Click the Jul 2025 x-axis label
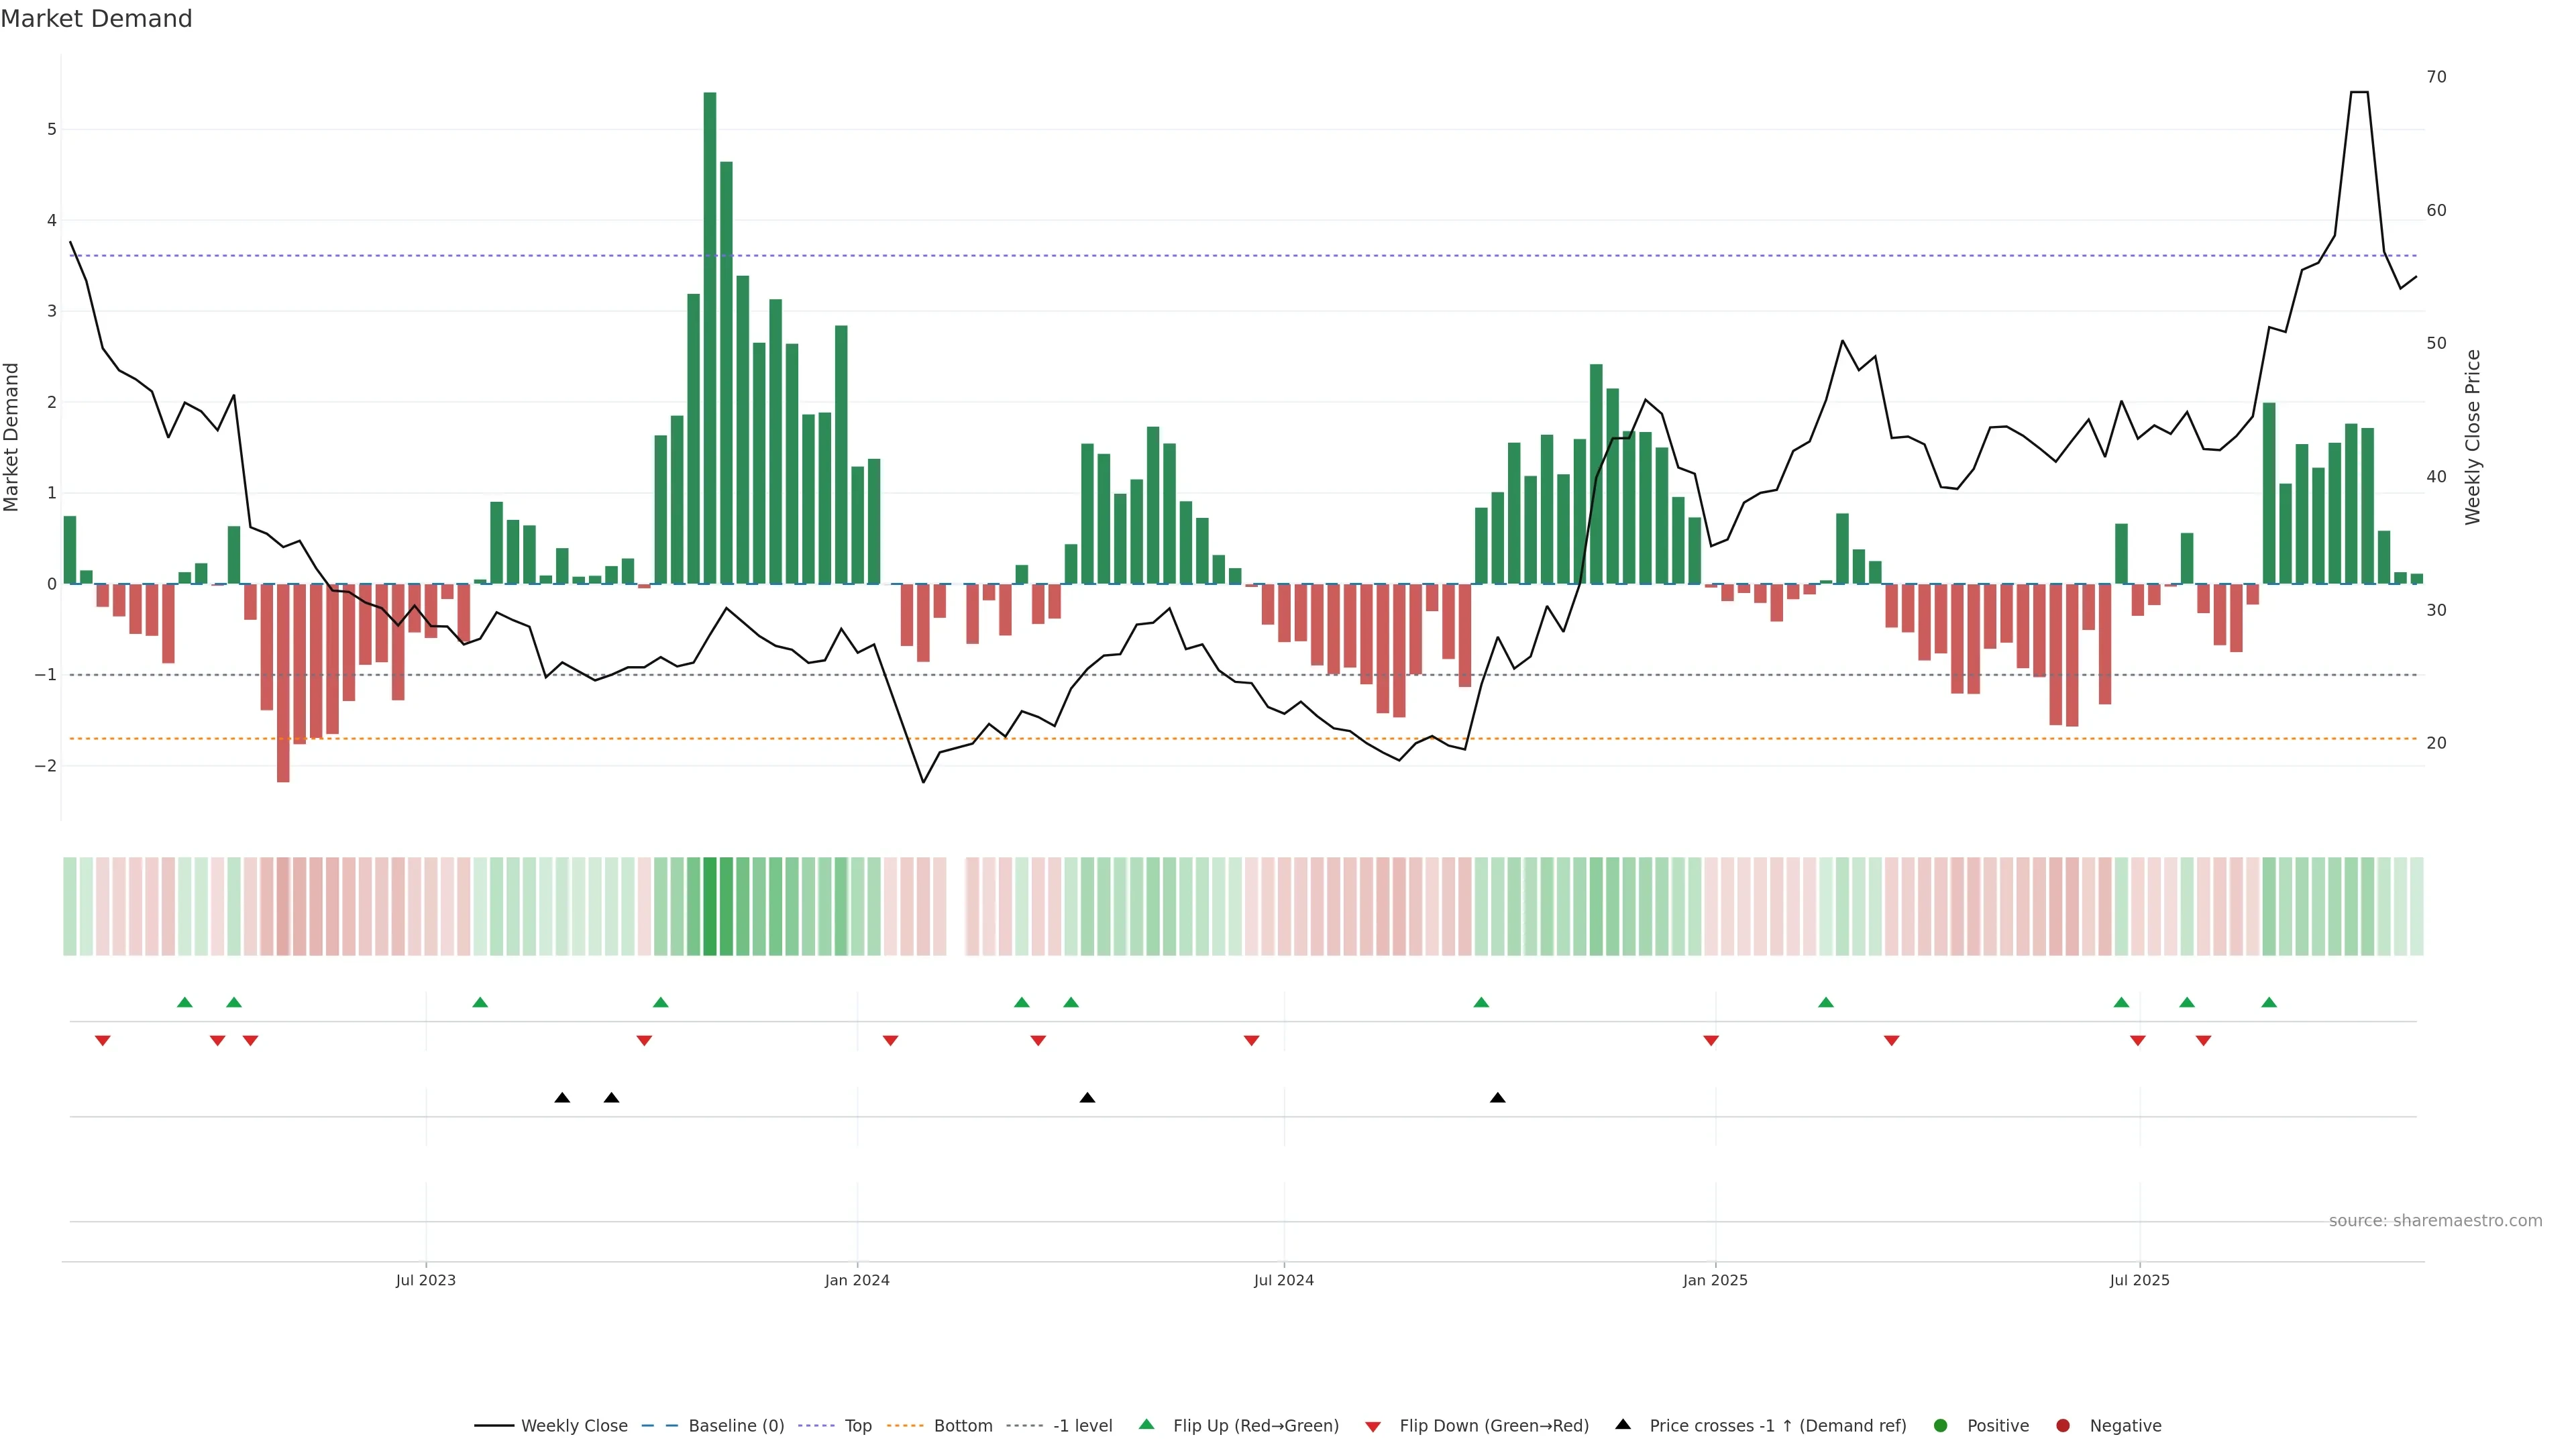 click(2139, 1280)
